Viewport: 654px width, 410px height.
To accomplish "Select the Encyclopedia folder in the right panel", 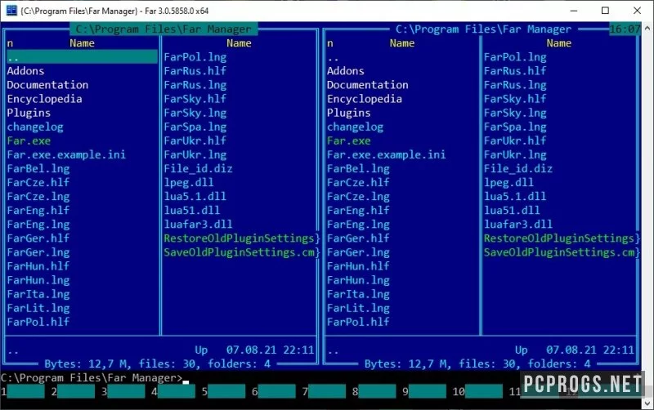I will pyautogui.click(x=365, y=99).
